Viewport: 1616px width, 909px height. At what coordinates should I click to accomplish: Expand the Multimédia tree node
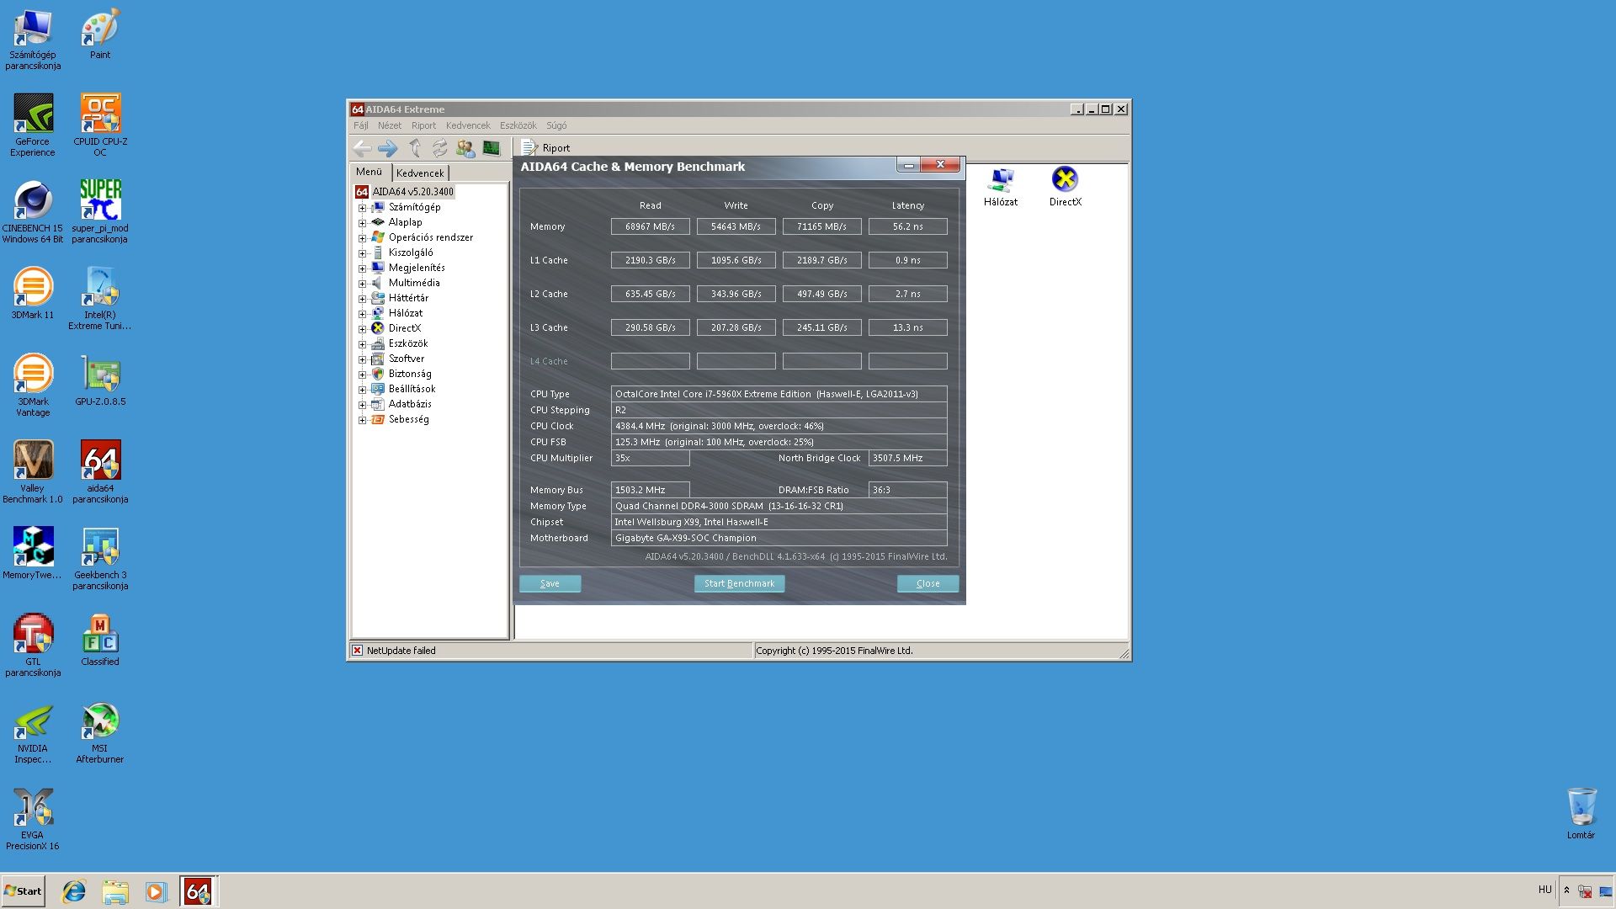tap(362, 284)
